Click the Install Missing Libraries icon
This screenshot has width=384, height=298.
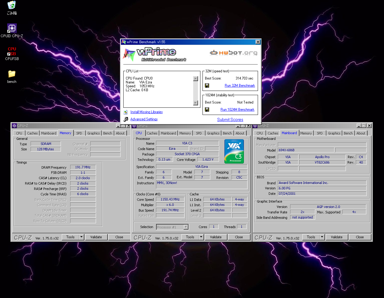[126, 112]
